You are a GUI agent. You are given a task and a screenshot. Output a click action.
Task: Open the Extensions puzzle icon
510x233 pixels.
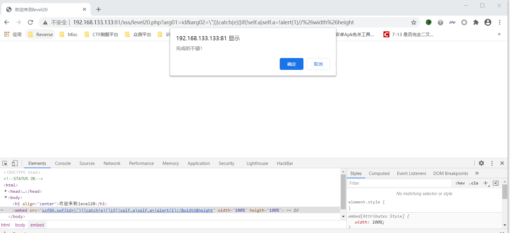pos(476,23)
